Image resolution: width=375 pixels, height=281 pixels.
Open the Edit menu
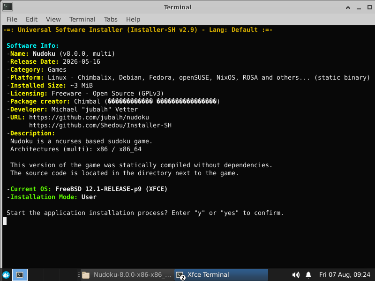tap(31, 19)
